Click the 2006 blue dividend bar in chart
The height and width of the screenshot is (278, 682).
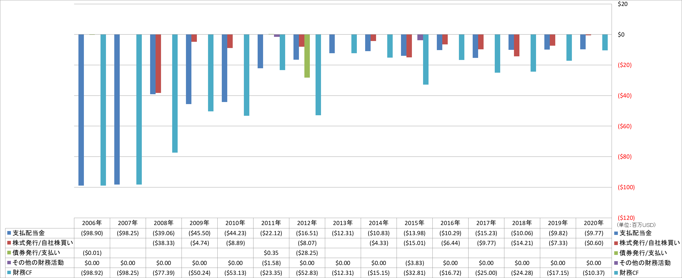click(81, 110)
